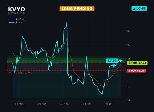Click the 01 May date label
This screenshot has height=112, width=154.
(x=64, y=104)
